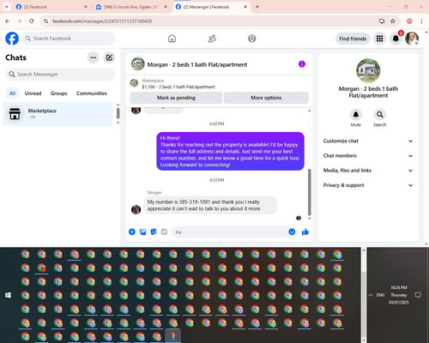429x343 pixels.
Task: Choose a sticker icon in composer
Action: [154, 232]
